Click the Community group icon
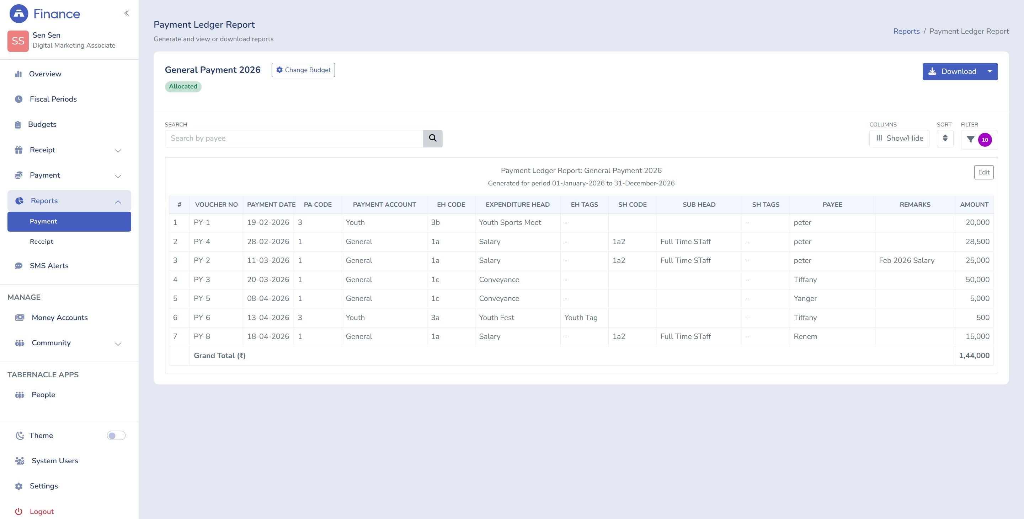 [x=20, y=343]
